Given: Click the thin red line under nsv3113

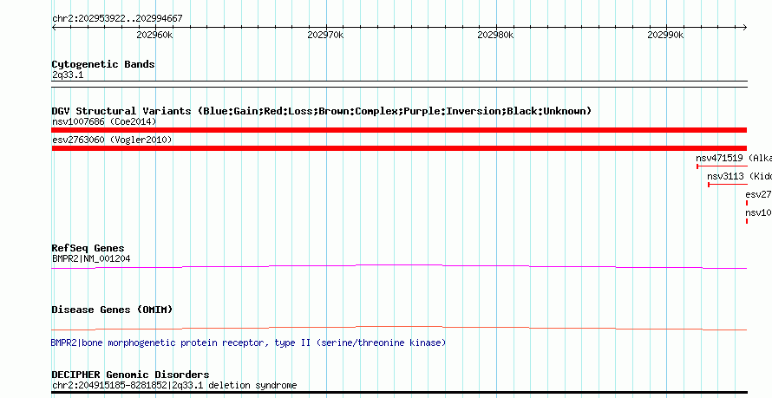Looking at the screenshot, I should pos(728,185).
